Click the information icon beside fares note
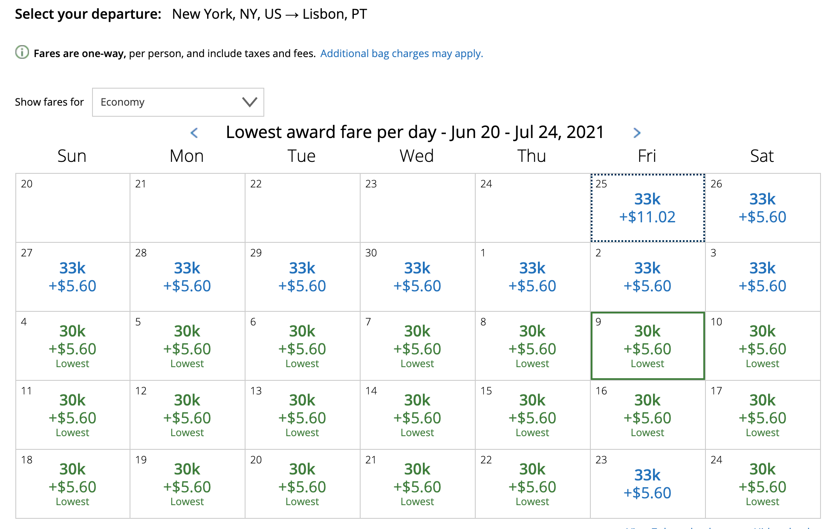The width and height of the screenshot is (838, 529). [22, 52]
